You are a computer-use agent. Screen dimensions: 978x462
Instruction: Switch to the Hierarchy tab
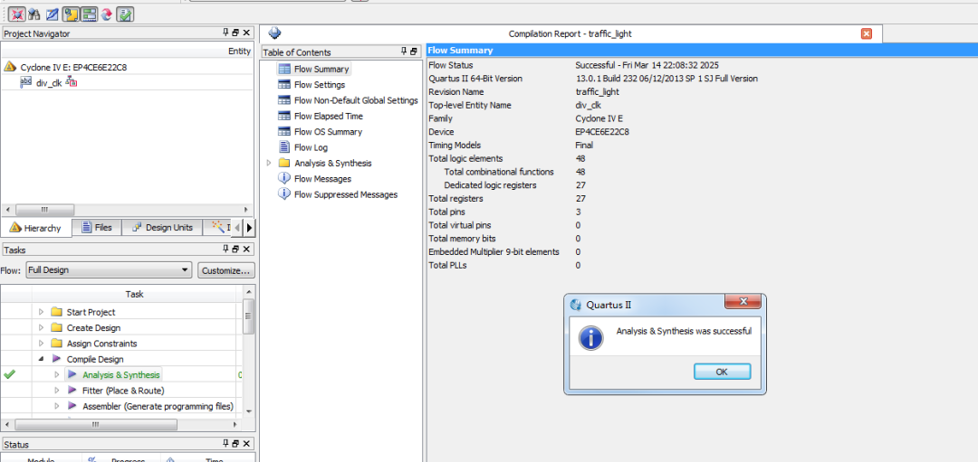coord(36,228)
